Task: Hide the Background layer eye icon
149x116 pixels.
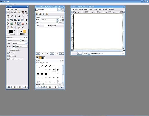Action: click(38, 26)
